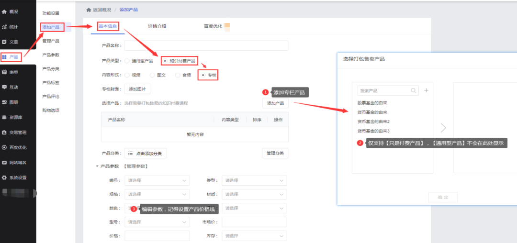
Task: Collapse the 产品参数 section triangle
Action: pyautogui.click(x=98, y=166)
